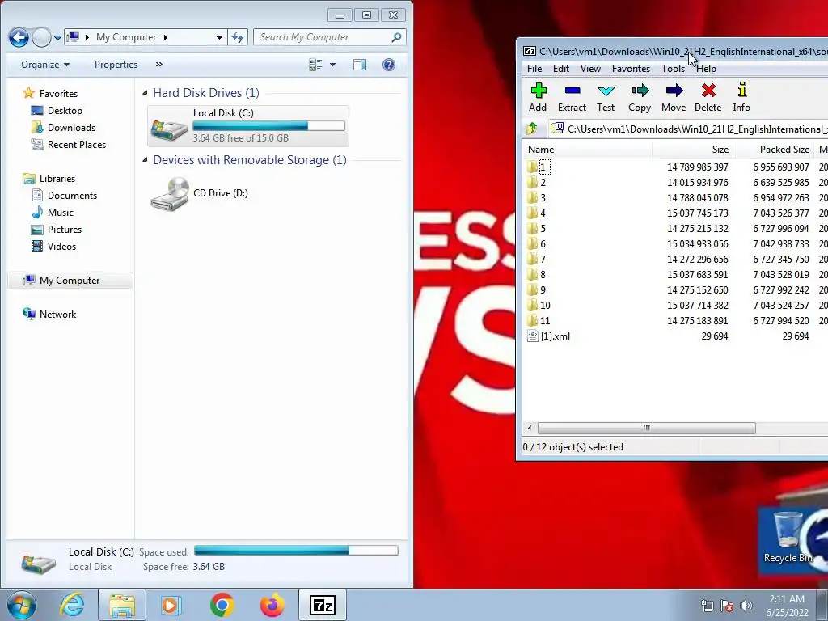Screen dimensions: 828x621
Task: Show more toolbar commands chevron in Explorer
Action: tap(159, 65)
